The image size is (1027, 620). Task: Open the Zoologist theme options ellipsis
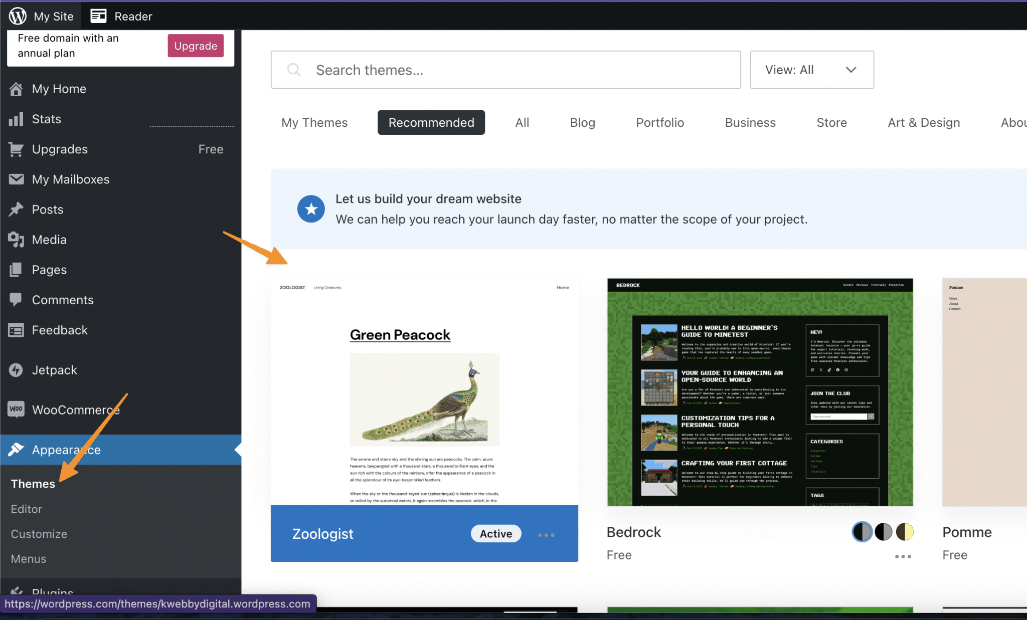[x=546, y=534]
